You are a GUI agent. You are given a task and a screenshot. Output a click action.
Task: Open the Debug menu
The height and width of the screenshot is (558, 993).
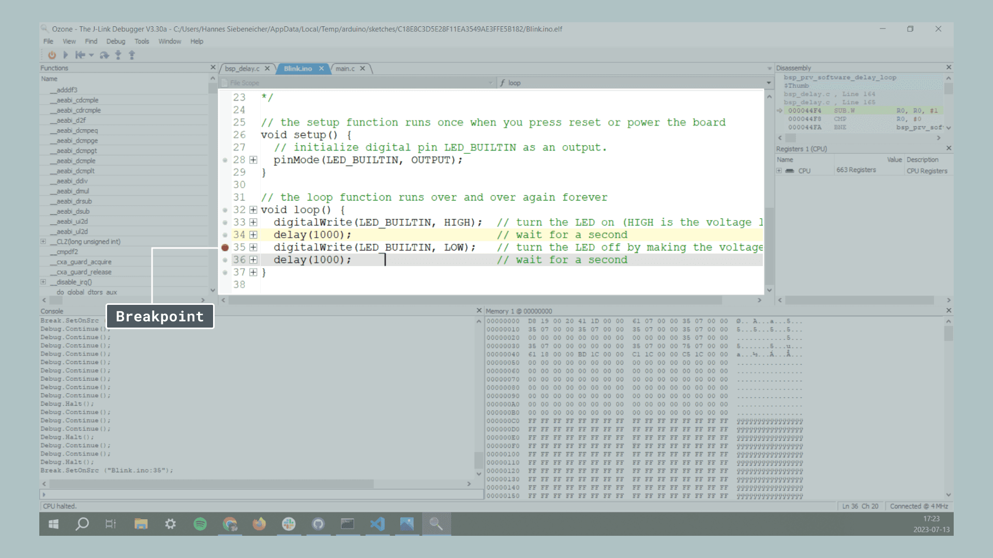point(115,41)
